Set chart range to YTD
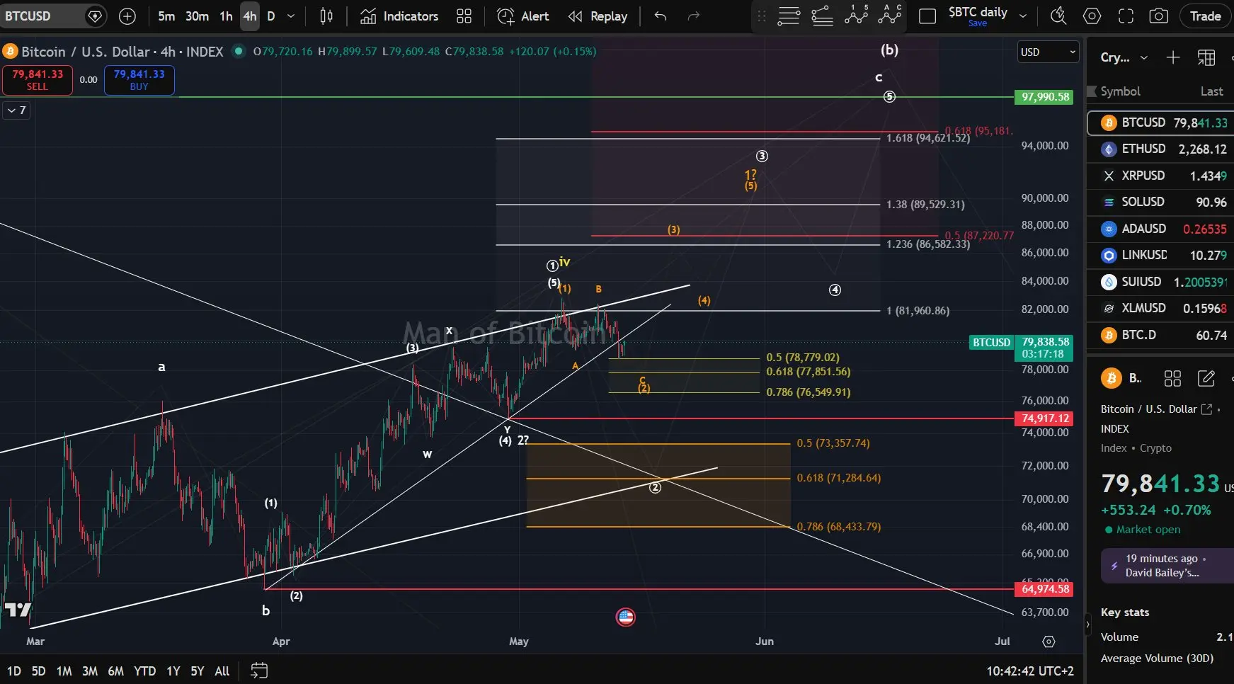Viewport: 1234px width, 684px height. pyautogui.click(x=144, y=671)
